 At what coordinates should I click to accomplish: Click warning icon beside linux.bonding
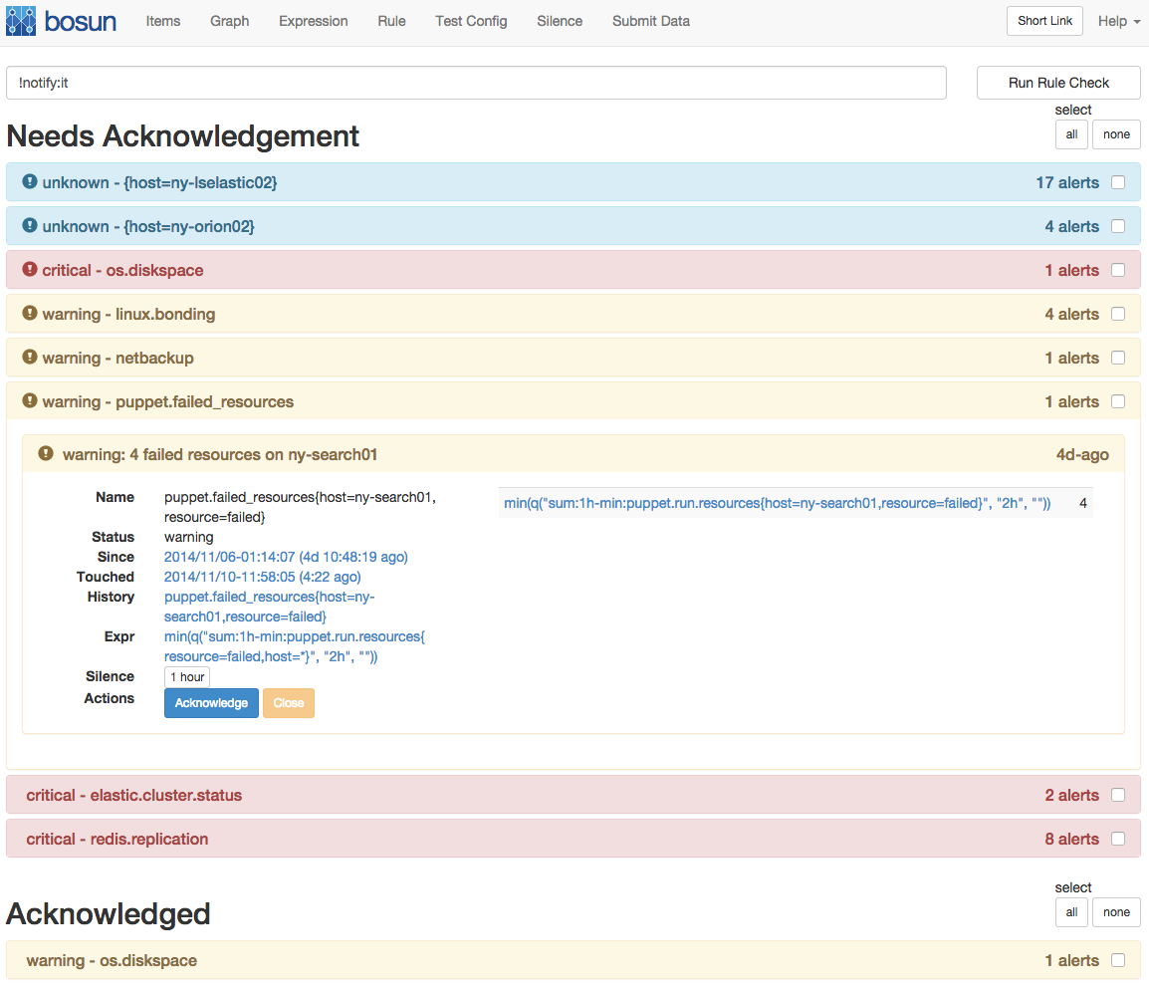30,314
